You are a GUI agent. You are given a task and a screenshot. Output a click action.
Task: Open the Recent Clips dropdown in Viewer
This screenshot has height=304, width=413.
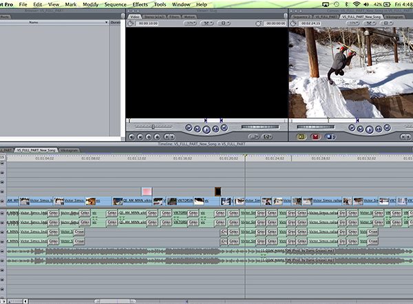click(253, 137)
